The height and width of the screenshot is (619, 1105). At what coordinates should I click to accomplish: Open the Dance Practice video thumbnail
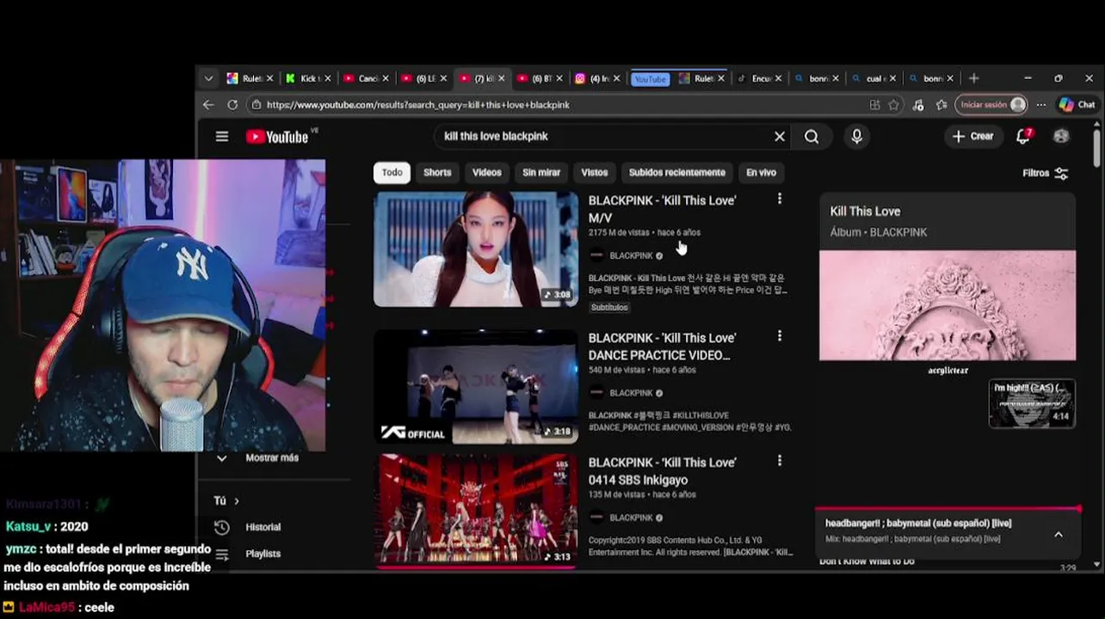pos(476,386)
